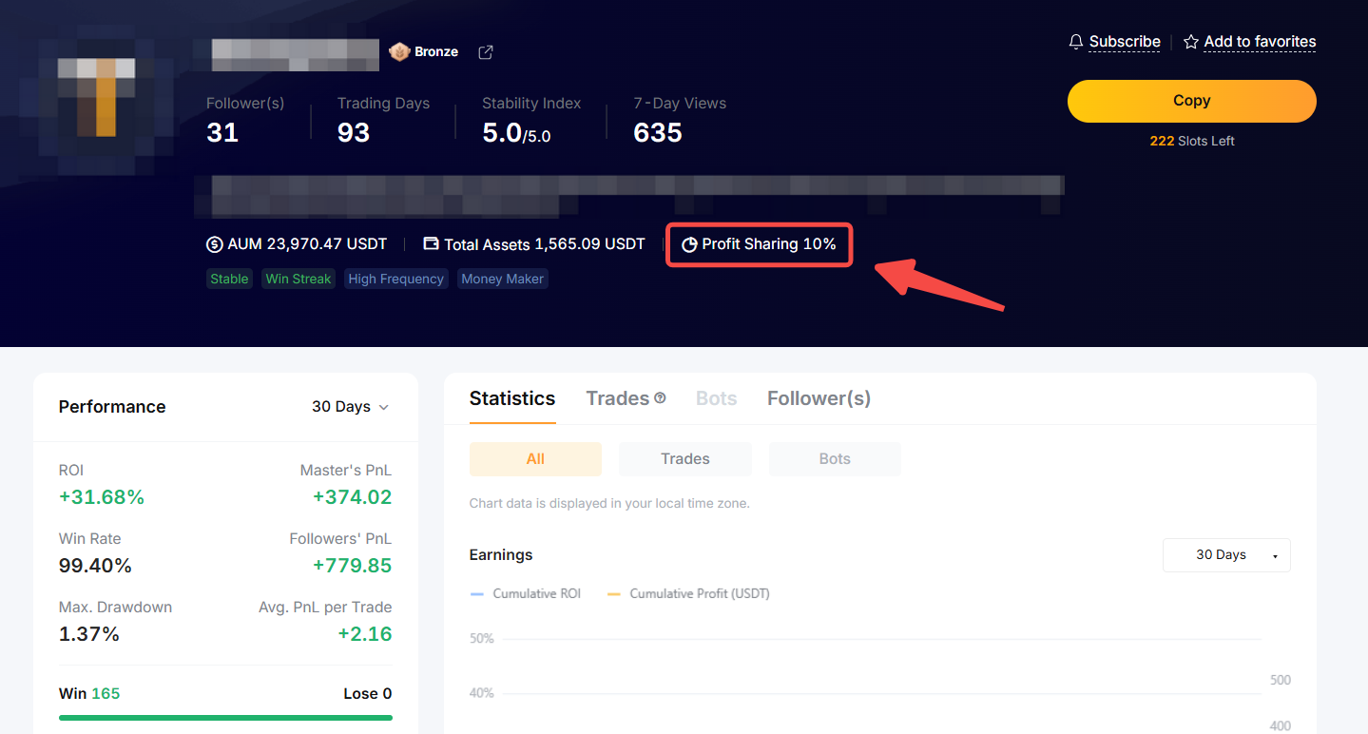Click the green win/lose progress bar
This screenshot has width=1368, height=734.
[225, 718]
